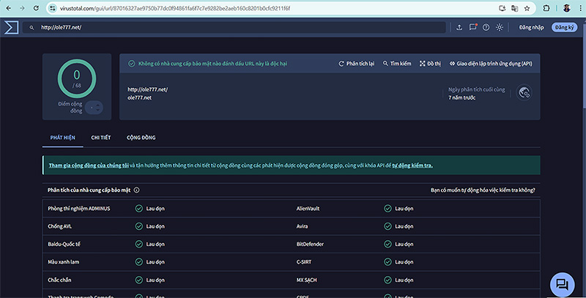Screen dimensions: 586x298
Task: Click the MX SẠCH vendor name
Action: (x=306, y=280)
